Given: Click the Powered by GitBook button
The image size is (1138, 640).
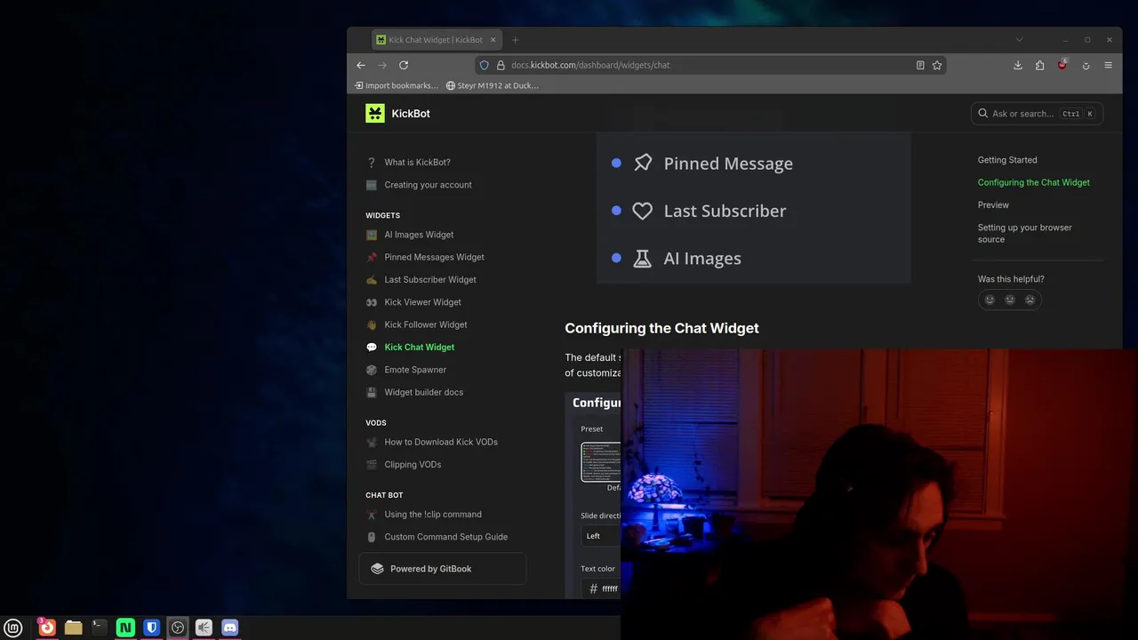Looking at the screenshot, I should click(x=443, y=569).
